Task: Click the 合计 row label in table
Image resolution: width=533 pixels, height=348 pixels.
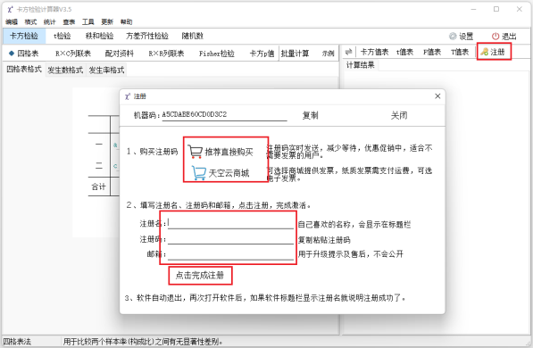Action: coord(98,186)
